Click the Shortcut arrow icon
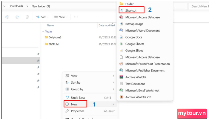The width and height of the screenshot is (209, 121). click(121, 10)
